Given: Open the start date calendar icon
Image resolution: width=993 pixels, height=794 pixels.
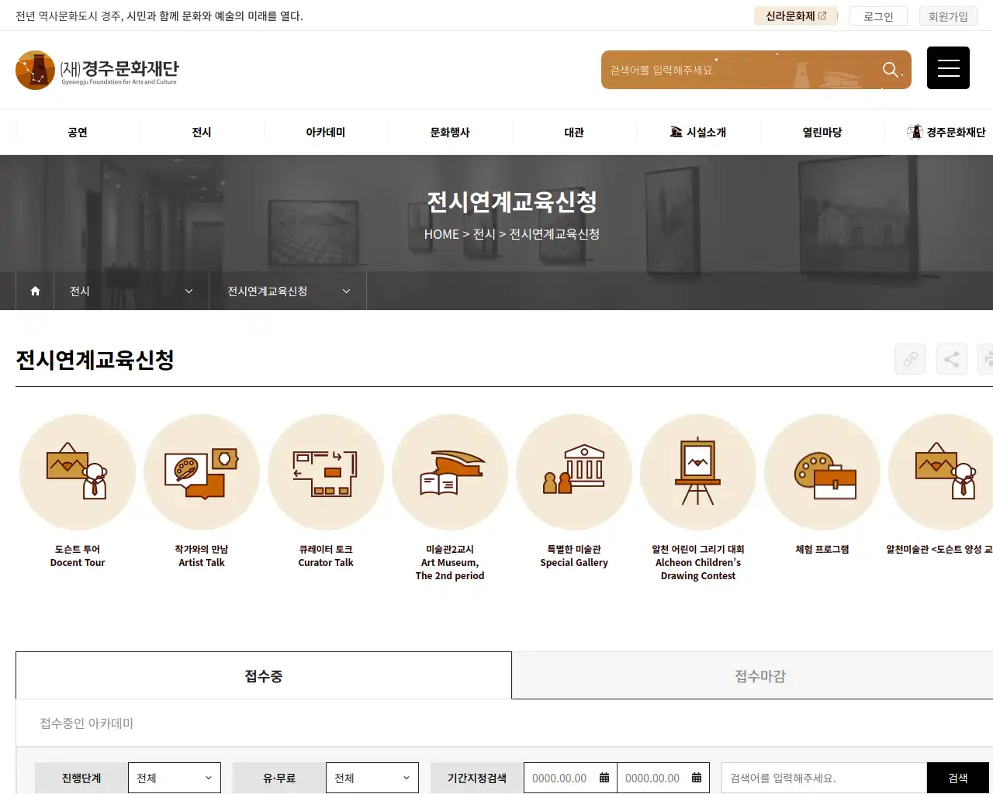Looking at the screenshot, I should 606,778.
